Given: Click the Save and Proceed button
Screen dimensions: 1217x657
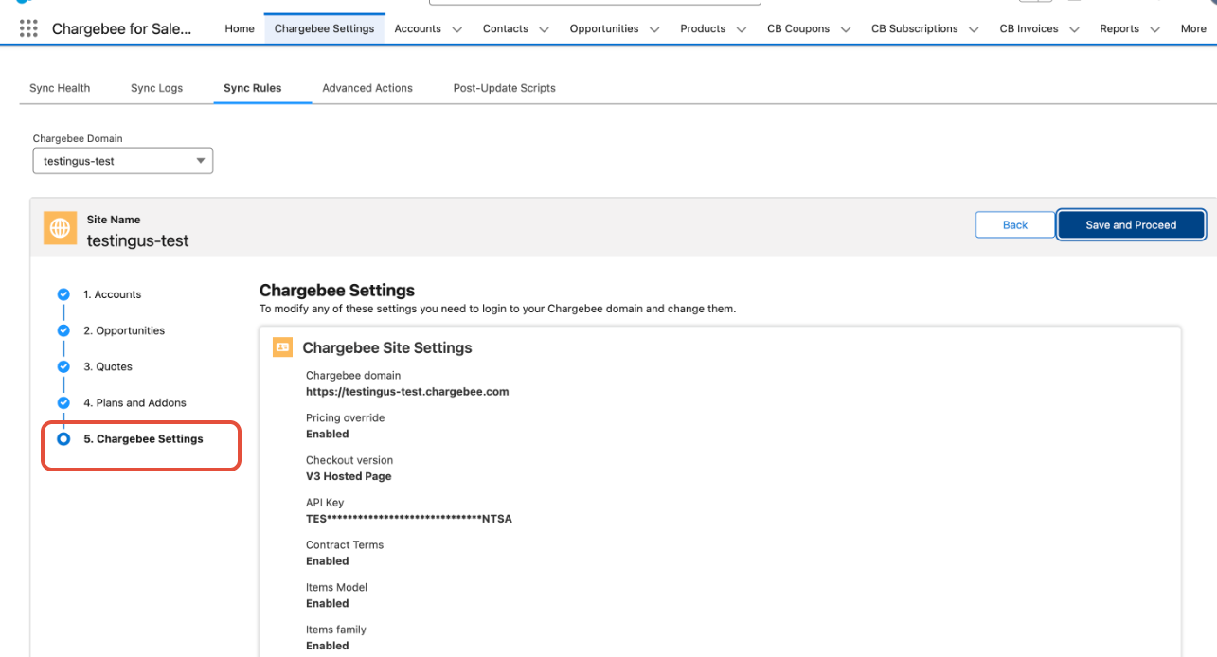Looking at the screenshot, I should point(1130,225).
